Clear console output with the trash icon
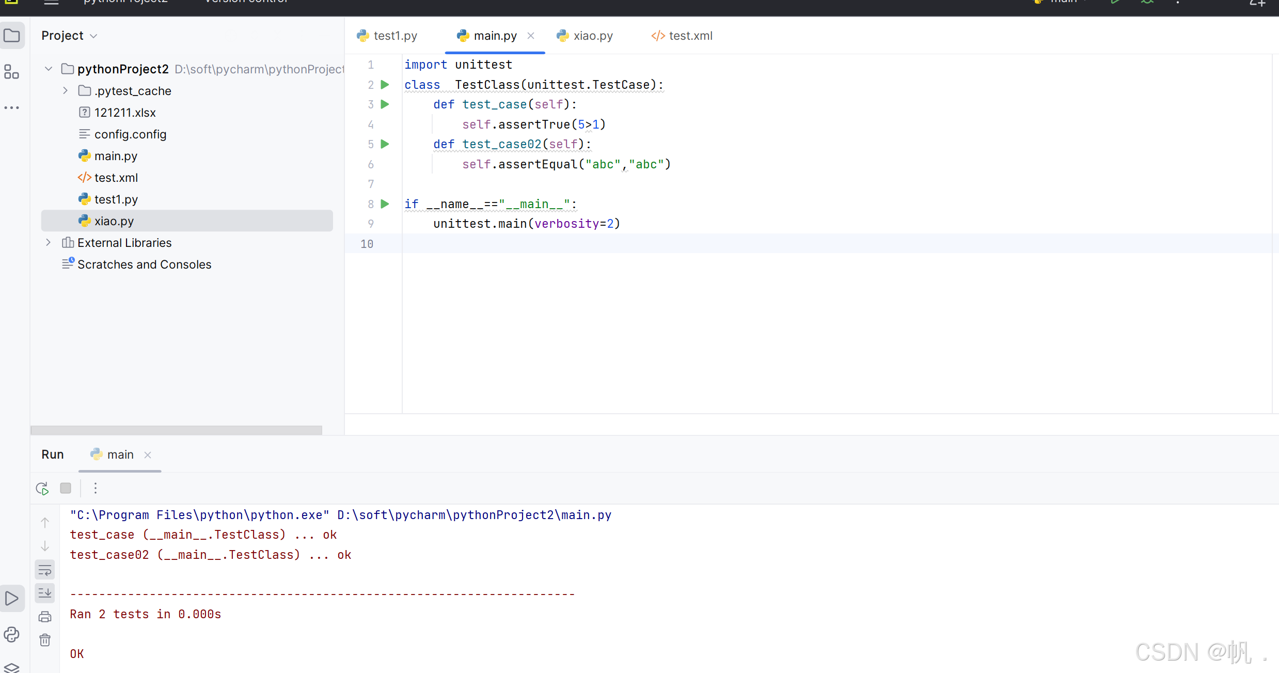Screen dimensions: 1279x673 click(x=45, y=639)
